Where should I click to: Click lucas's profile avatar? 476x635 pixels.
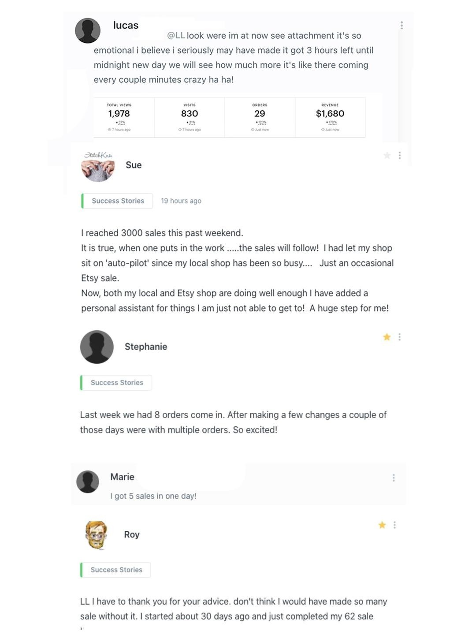pos(88,30)
